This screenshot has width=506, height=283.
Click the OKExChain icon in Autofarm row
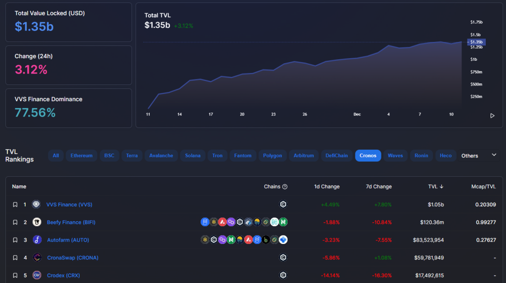[x=283, y=240]
